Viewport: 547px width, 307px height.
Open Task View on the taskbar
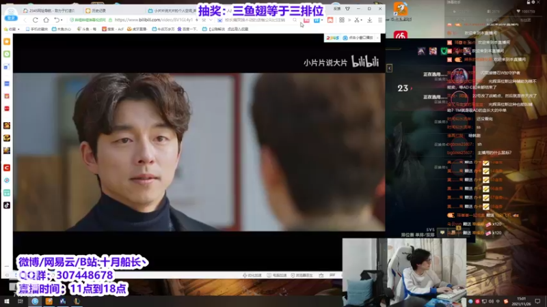point(21,301)
